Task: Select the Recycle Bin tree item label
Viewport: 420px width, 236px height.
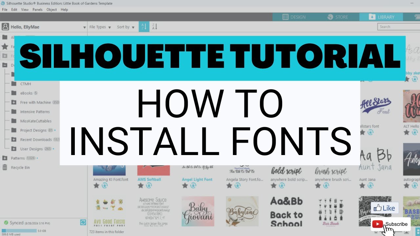Action: pyautogui.click(x=20, y=167)
